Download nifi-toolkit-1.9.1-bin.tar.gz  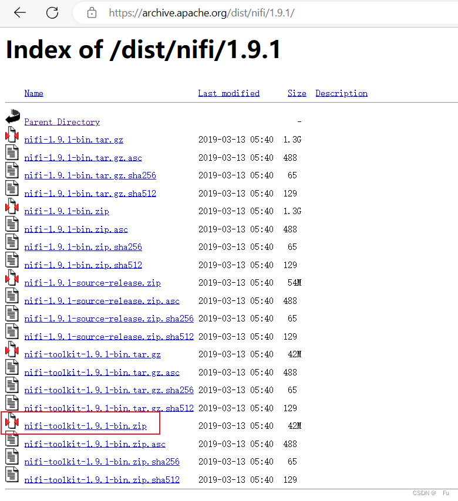[92, 354]
